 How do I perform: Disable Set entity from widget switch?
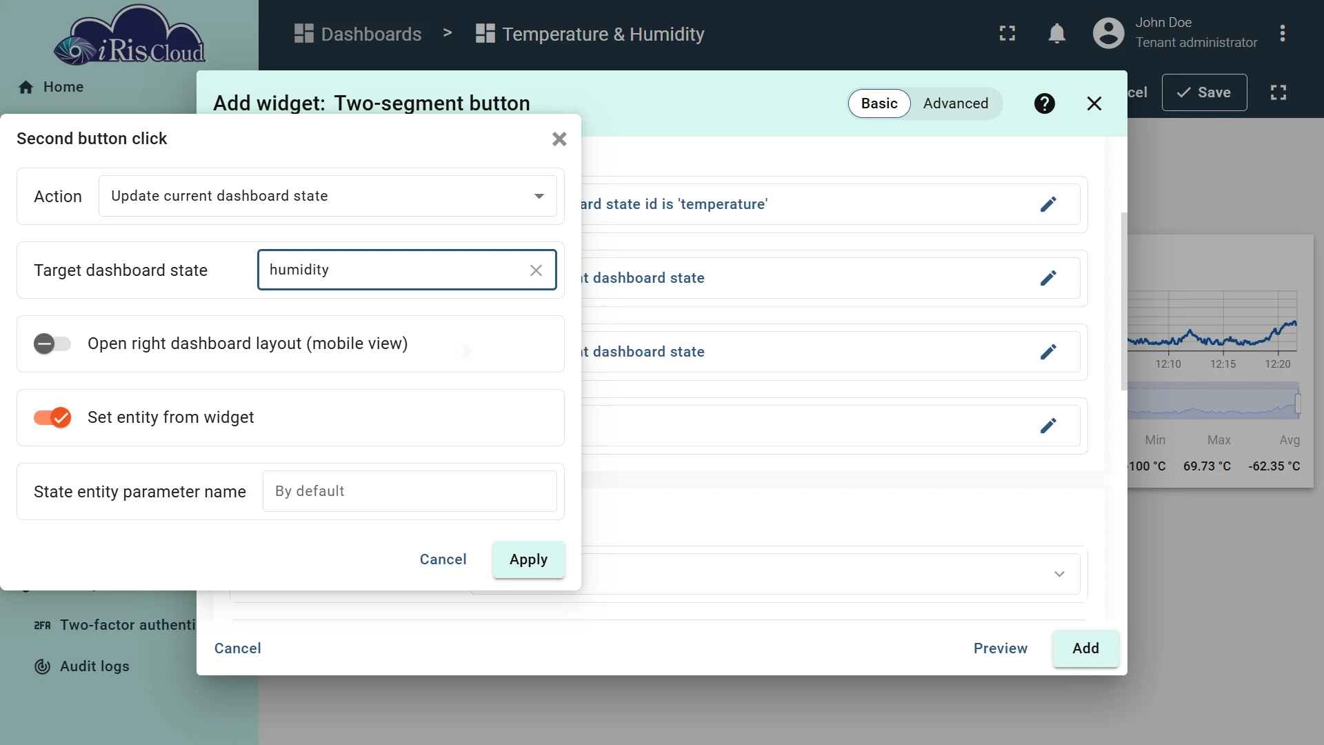(x=52, y=417)
